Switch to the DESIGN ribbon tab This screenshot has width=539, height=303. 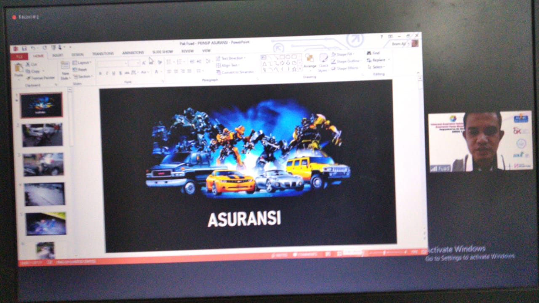[x=77, y=54]
